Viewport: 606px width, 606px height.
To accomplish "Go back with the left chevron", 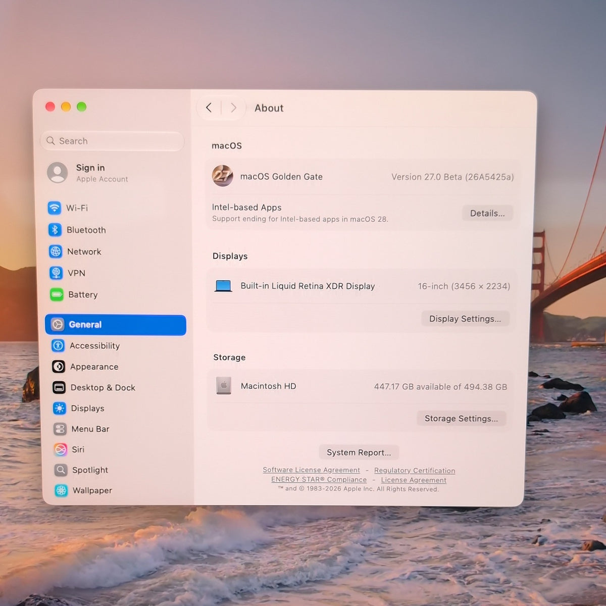I will click(209, 108).
